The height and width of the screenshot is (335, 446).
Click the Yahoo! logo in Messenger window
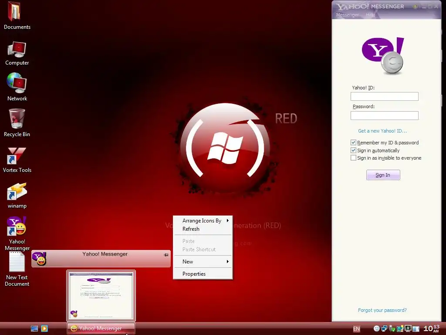pos(383,55)
